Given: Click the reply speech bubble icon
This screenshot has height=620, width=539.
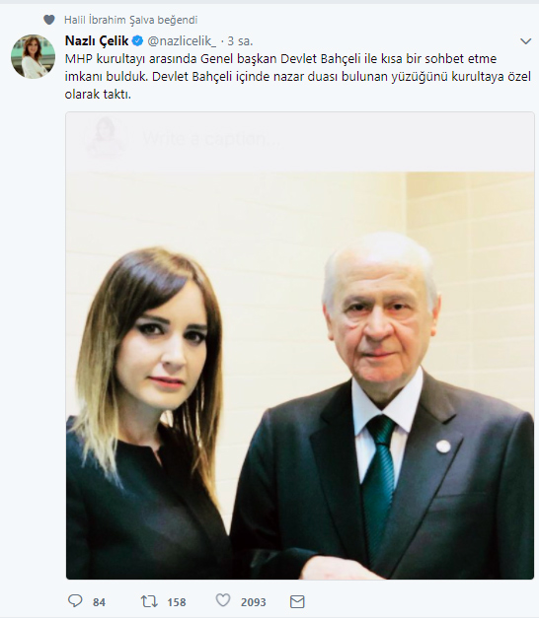Looking at the screenshot, I should [75, 601].
